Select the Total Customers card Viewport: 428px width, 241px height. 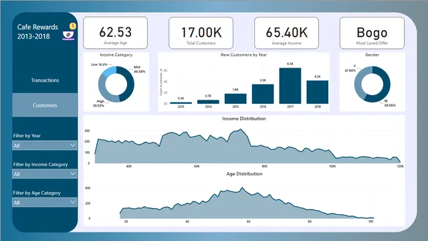(x=201, y=33)
